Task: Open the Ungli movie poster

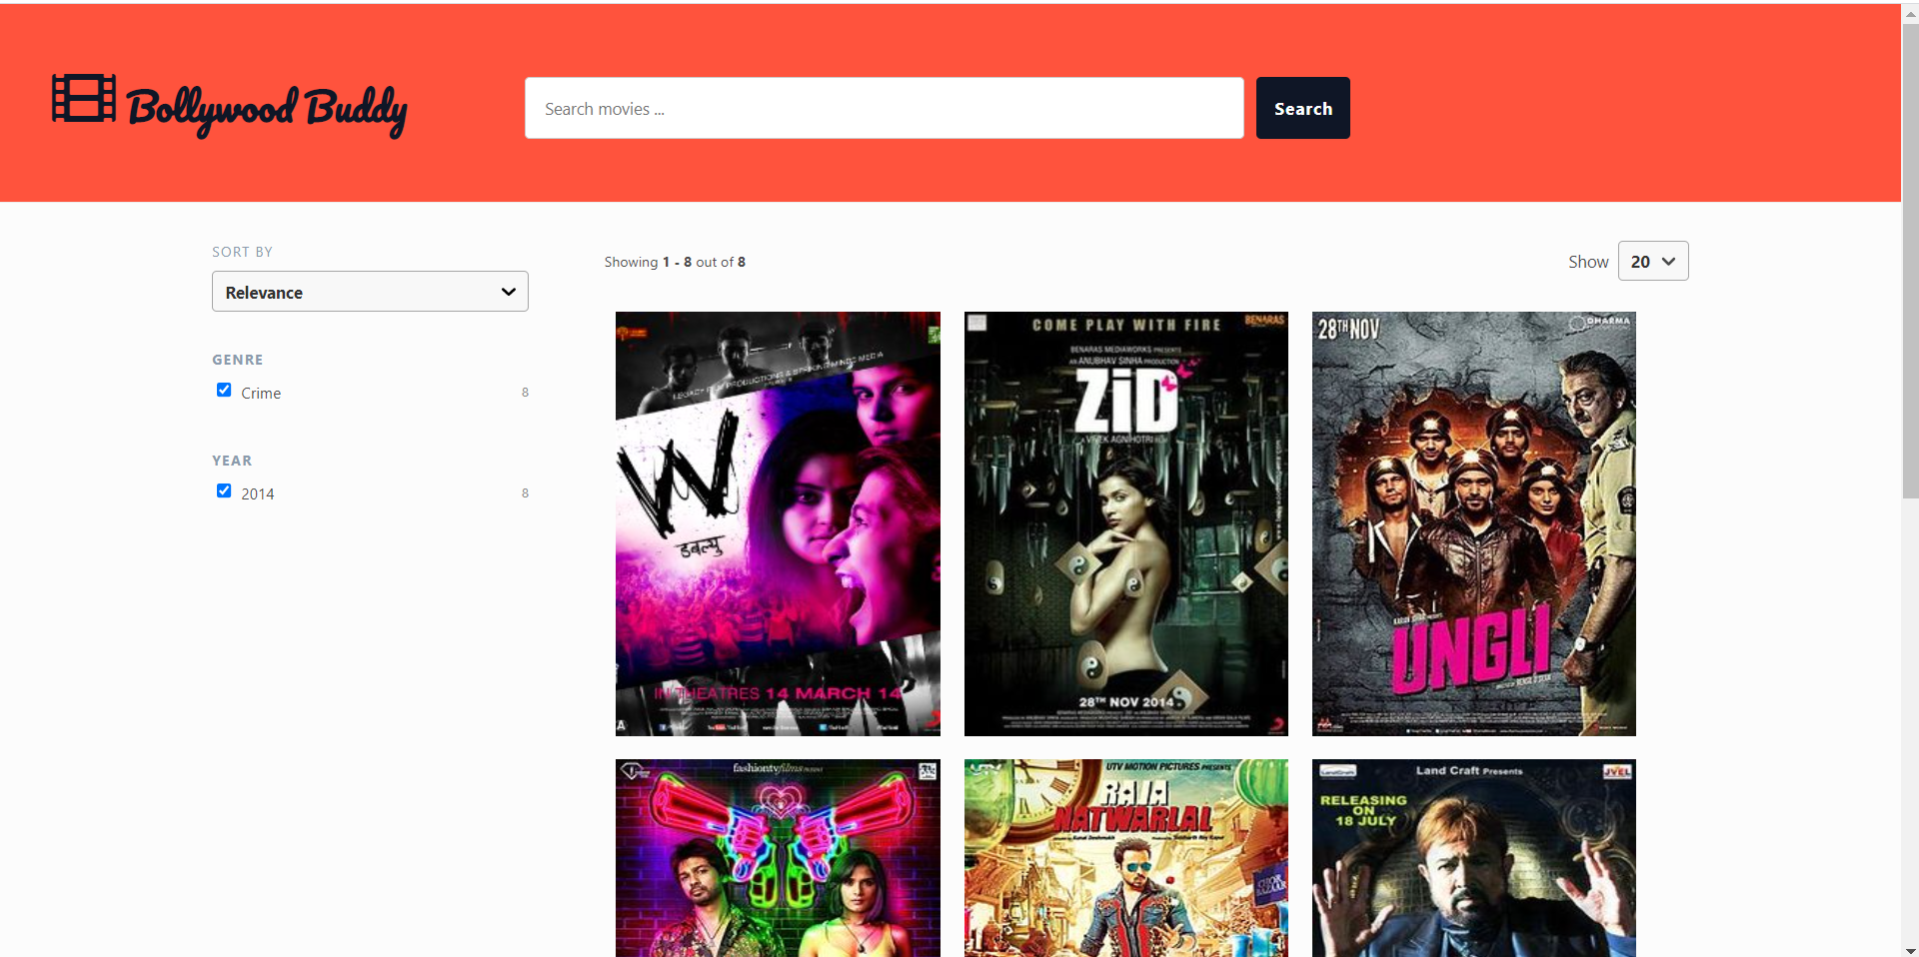Action: click(x=1473, y=523)
